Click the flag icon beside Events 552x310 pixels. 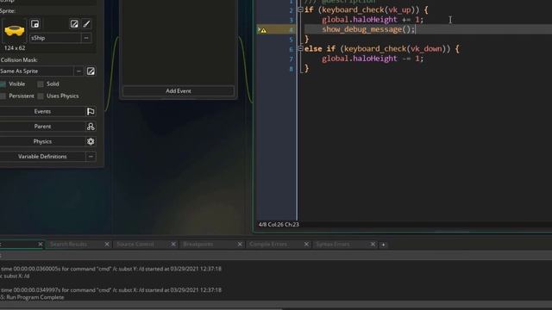(91, 111)
